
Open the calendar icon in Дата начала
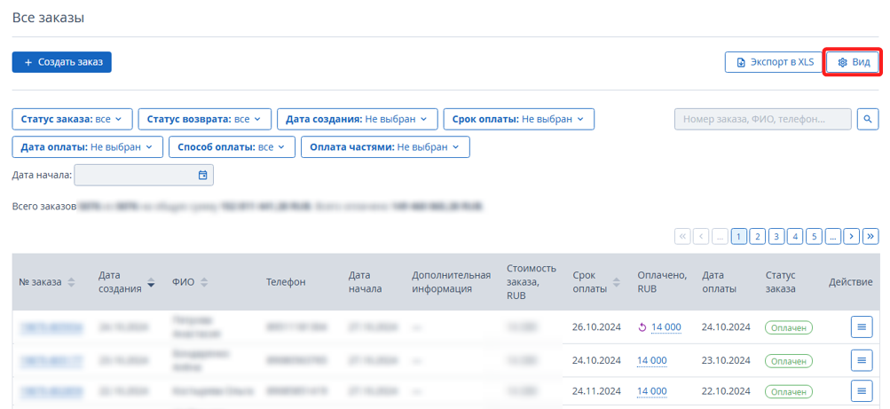(x=202, y=176)
